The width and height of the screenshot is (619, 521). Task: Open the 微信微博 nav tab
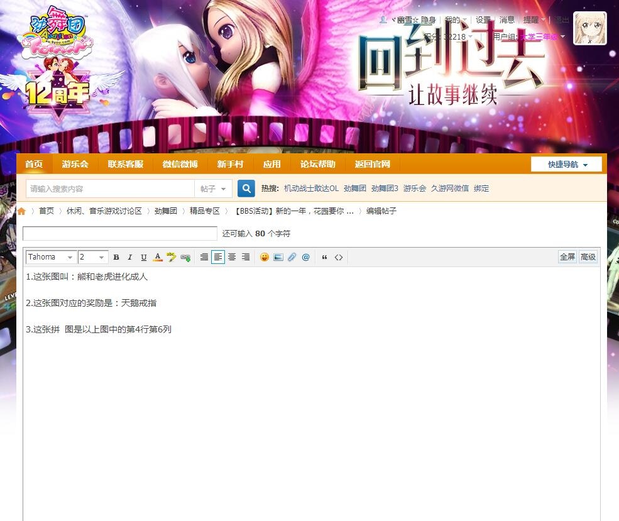click(180, 164)
